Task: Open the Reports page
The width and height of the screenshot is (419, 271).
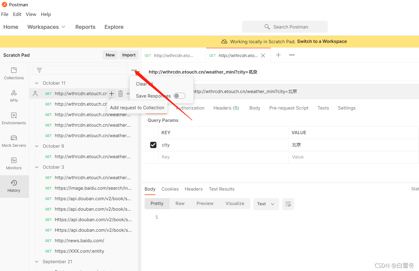Action: [85, 27]
